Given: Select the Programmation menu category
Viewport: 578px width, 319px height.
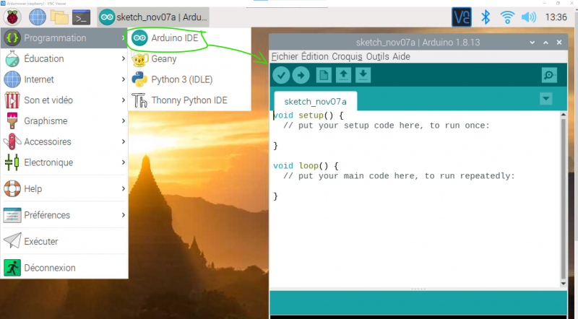Looking at the screenshot, I should (64, 38).
